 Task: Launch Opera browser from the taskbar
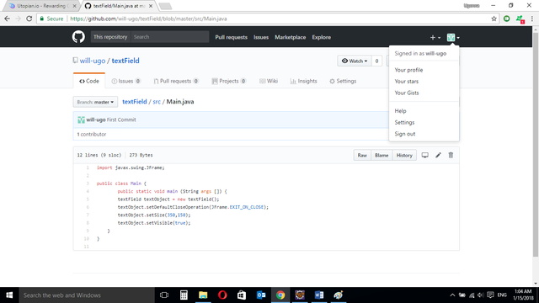click(222, 295)
